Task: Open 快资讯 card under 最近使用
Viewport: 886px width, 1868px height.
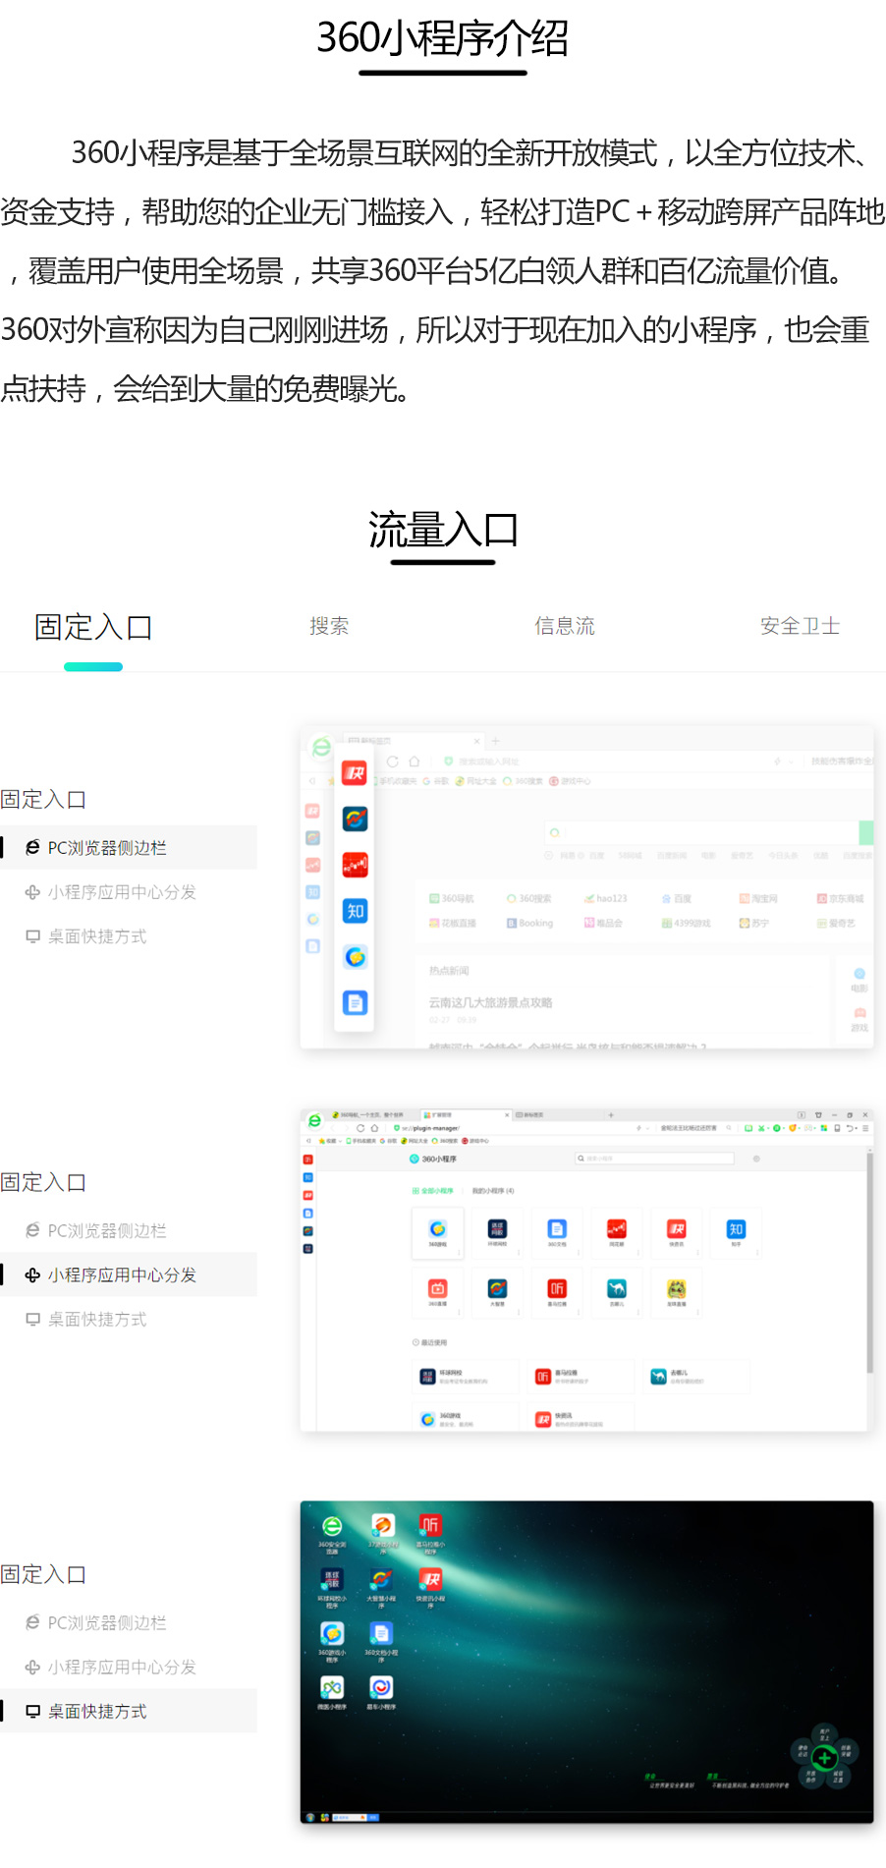Action: [x=581, y=1419]
